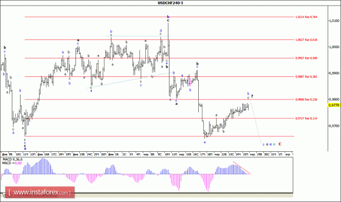Click the red trendline on MACD histogram

click(242, 168)
